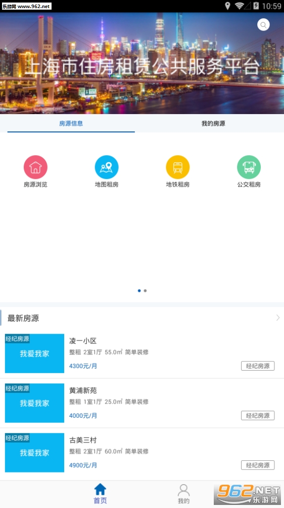Tap the 上海市住房租赁公共服务平台 banner title
Screen dimensions: 284x508
click(x=142, y=67)
